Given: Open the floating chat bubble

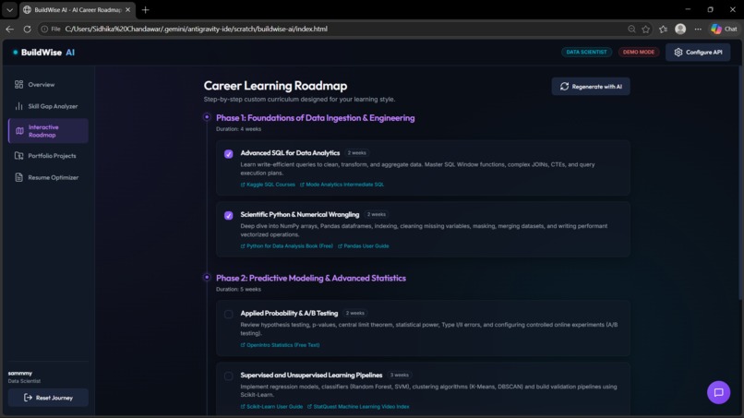Looking at the screenshot, I should [x=718, y=392].
